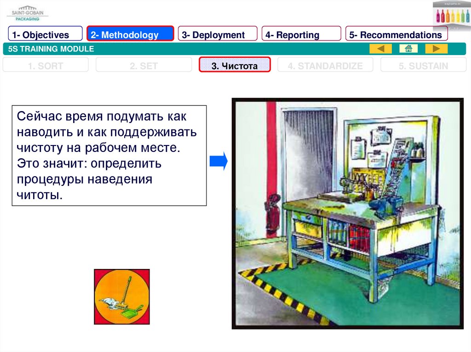This screenshot has height=352, width=471.
Task: Advance with the right arrow button
Action: click(x=436, y=49)
